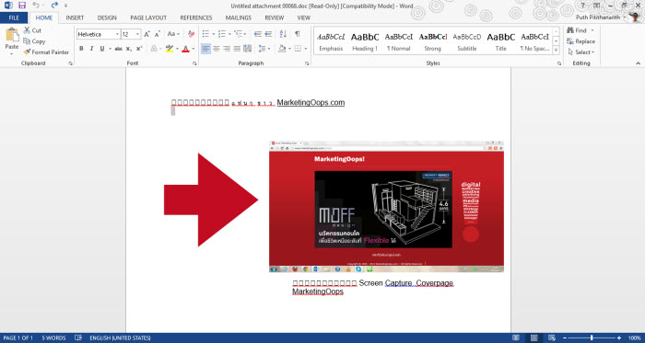Open Puth Pitithananth account menu

click(x=601, y=17)
